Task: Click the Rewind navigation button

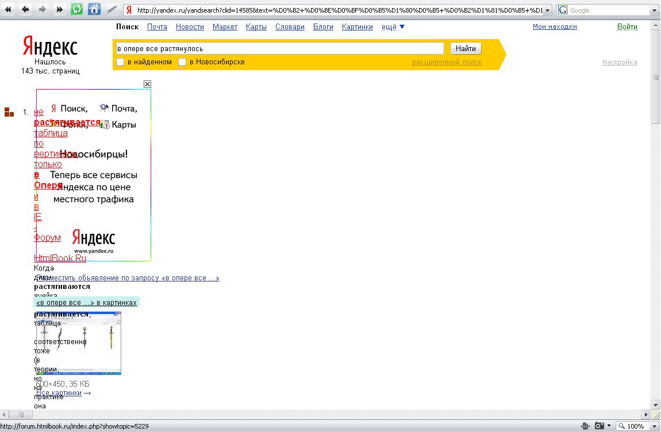Action: [x=8, y=9]
